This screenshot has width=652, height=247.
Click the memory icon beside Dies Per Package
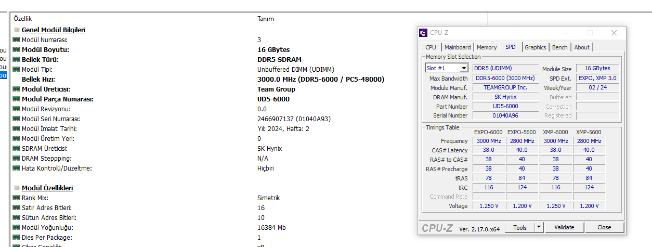(16, 237)
